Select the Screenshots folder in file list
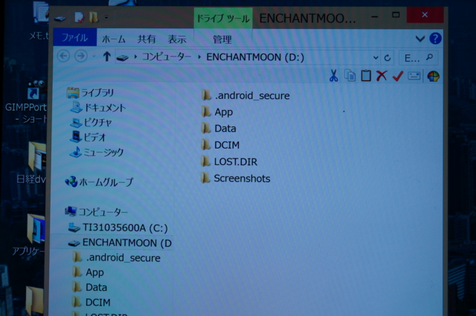This screenshot has width=476, height=316. click(235, 178)
